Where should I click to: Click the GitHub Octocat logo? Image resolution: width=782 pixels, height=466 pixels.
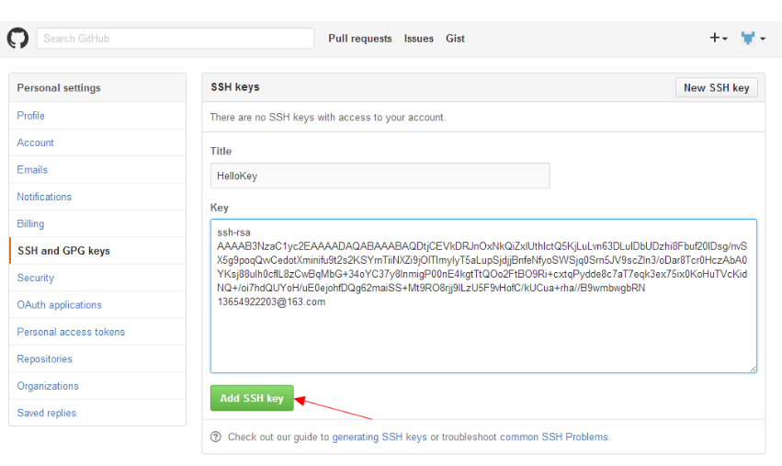pyautogui.click(x=17, y=39)
